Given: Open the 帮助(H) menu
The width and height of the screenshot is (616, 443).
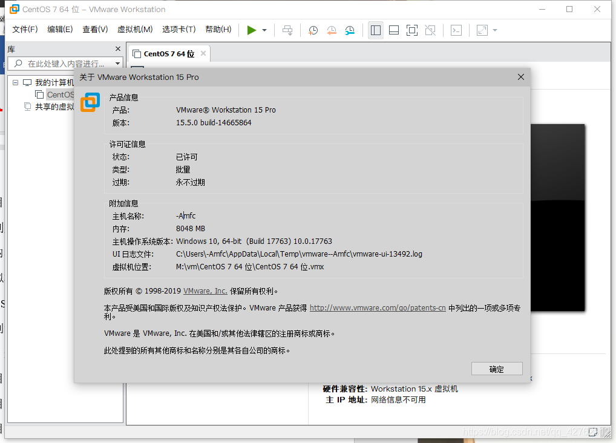Looking at the screenshot, I should pyautogui.click(x=218, y=30).
